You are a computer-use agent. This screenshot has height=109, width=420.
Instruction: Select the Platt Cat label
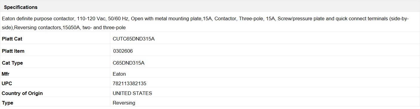tap(12, 39)
